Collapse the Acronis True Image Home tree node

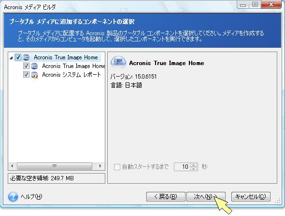tap(11, 58)
